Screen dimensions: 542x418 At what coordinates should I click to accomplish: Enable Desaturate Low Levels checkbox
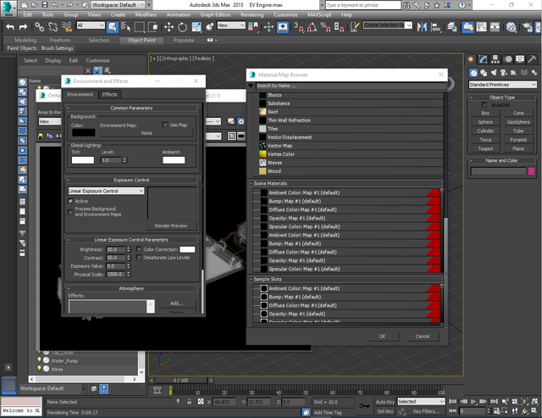coord(139,258)
